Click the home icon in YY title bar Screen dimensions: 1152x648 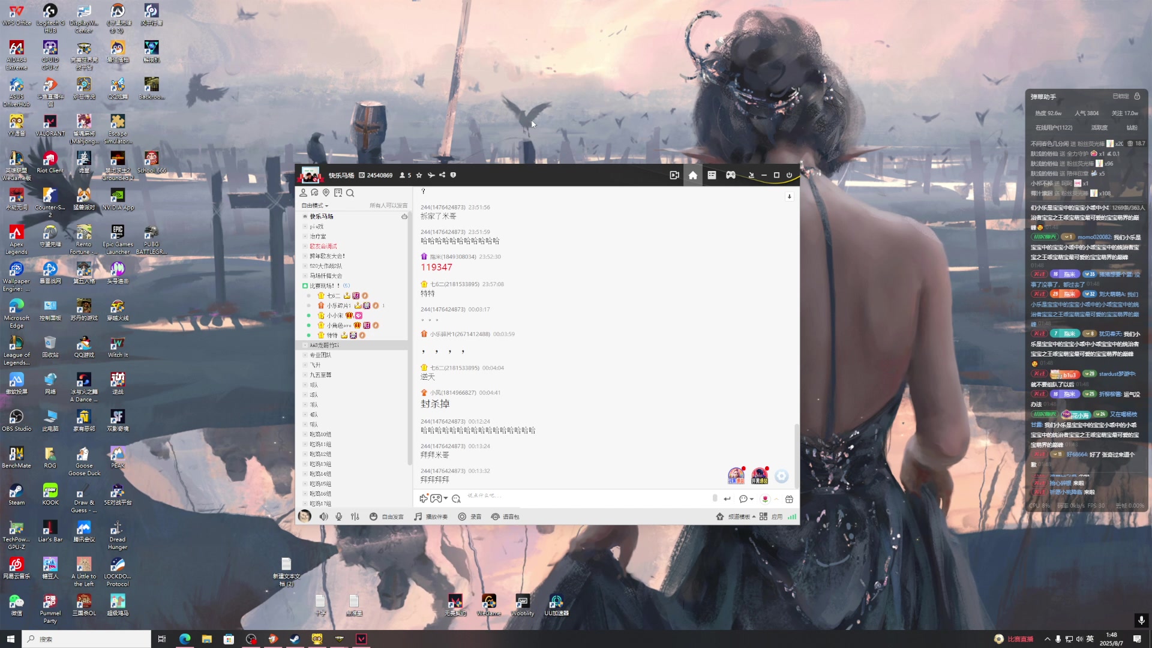click(693, 175)
